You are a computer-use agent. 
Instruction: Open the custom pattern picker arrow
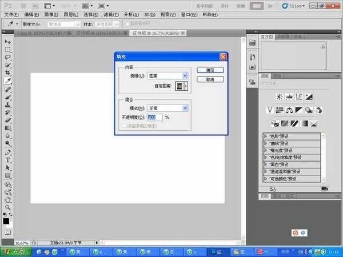click(186, 86)
